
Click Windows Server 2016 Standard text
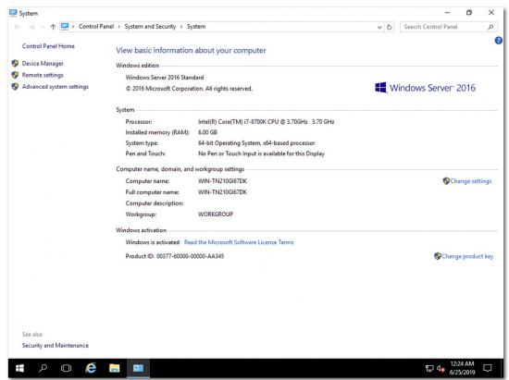pyautogui.click(x=165, y=78)
